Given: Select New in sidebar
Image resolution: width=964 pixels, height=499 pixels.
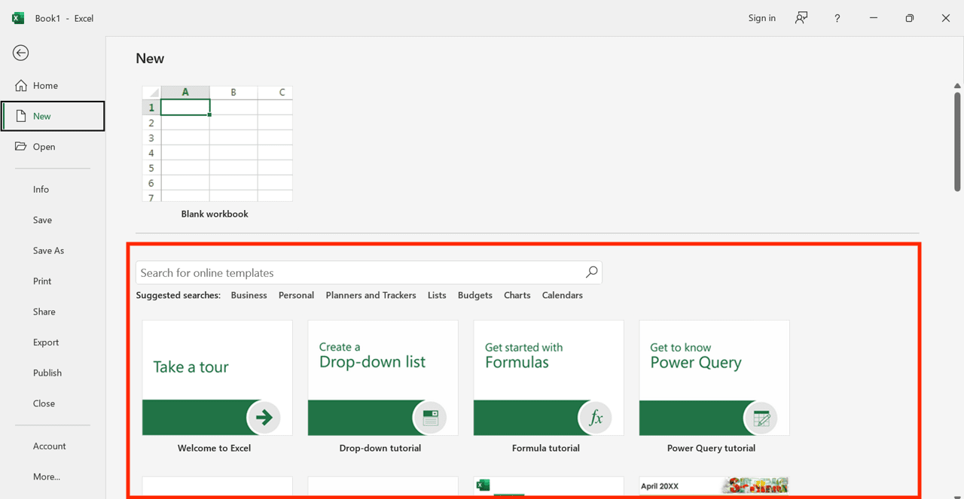Looking at the screenshot, I should [53, 116].
